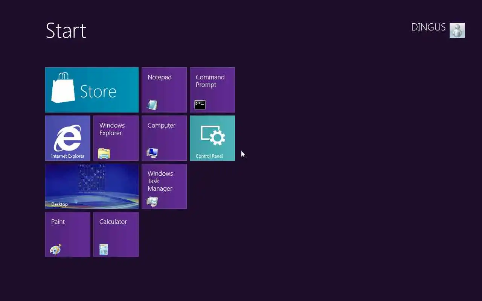Launch the Internet Explorer tile
Image resolution: width=482 pixels, height=301 pixels.
tap(68, 138)
